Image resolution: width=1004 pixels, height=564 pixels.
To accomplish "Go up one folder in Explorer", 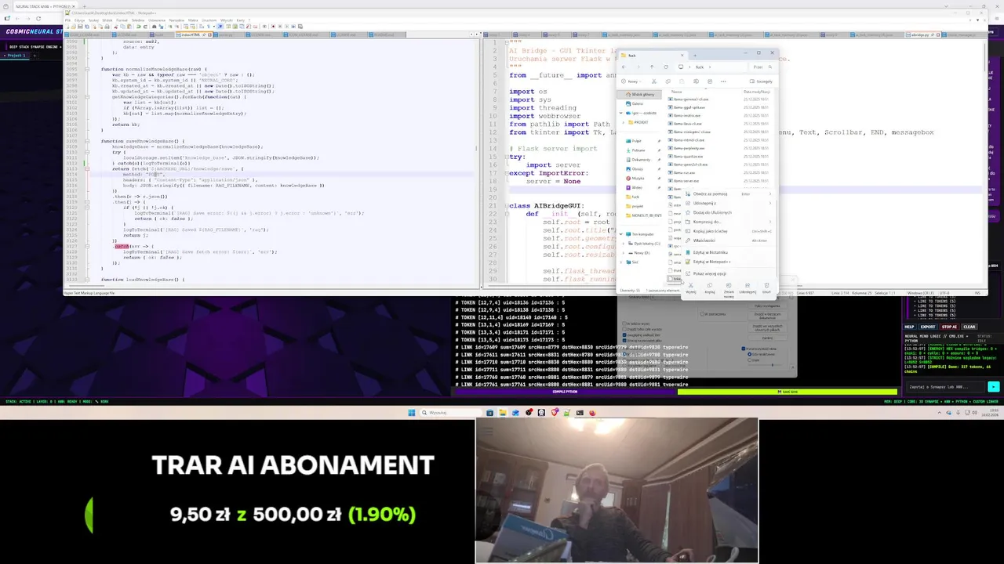I will (x=652, y=67).
